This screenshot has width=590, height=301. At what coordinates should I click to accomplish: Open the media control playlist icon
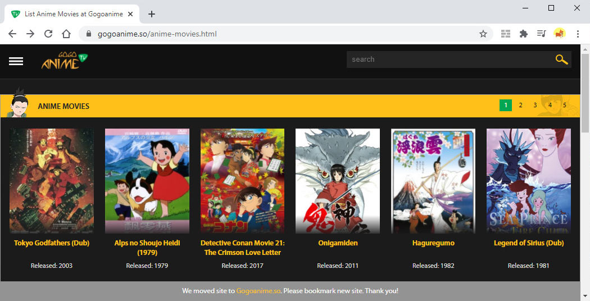coord(541,34)
